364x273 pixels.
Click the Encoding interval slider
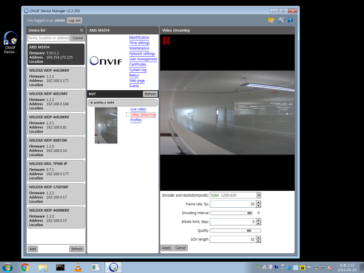pyautogui.click(x=231, y=213)
